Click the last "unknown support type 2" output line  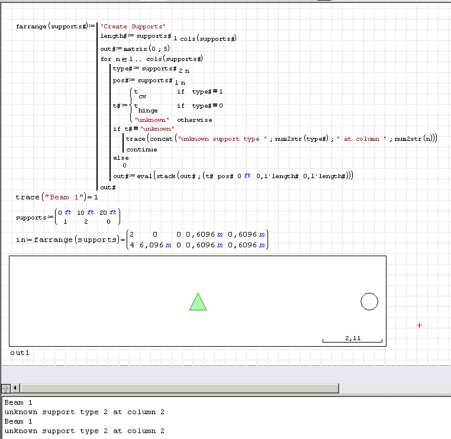click(84, 431)
